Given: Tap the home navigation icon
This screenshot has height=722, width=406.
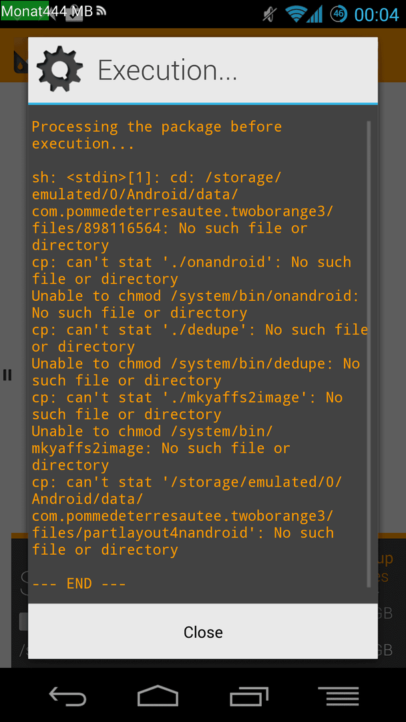Looking at the screenshot, I should coord(158,695).
